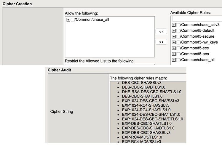
Task: Click the << move-left button
Action: [x=161, y=31]
